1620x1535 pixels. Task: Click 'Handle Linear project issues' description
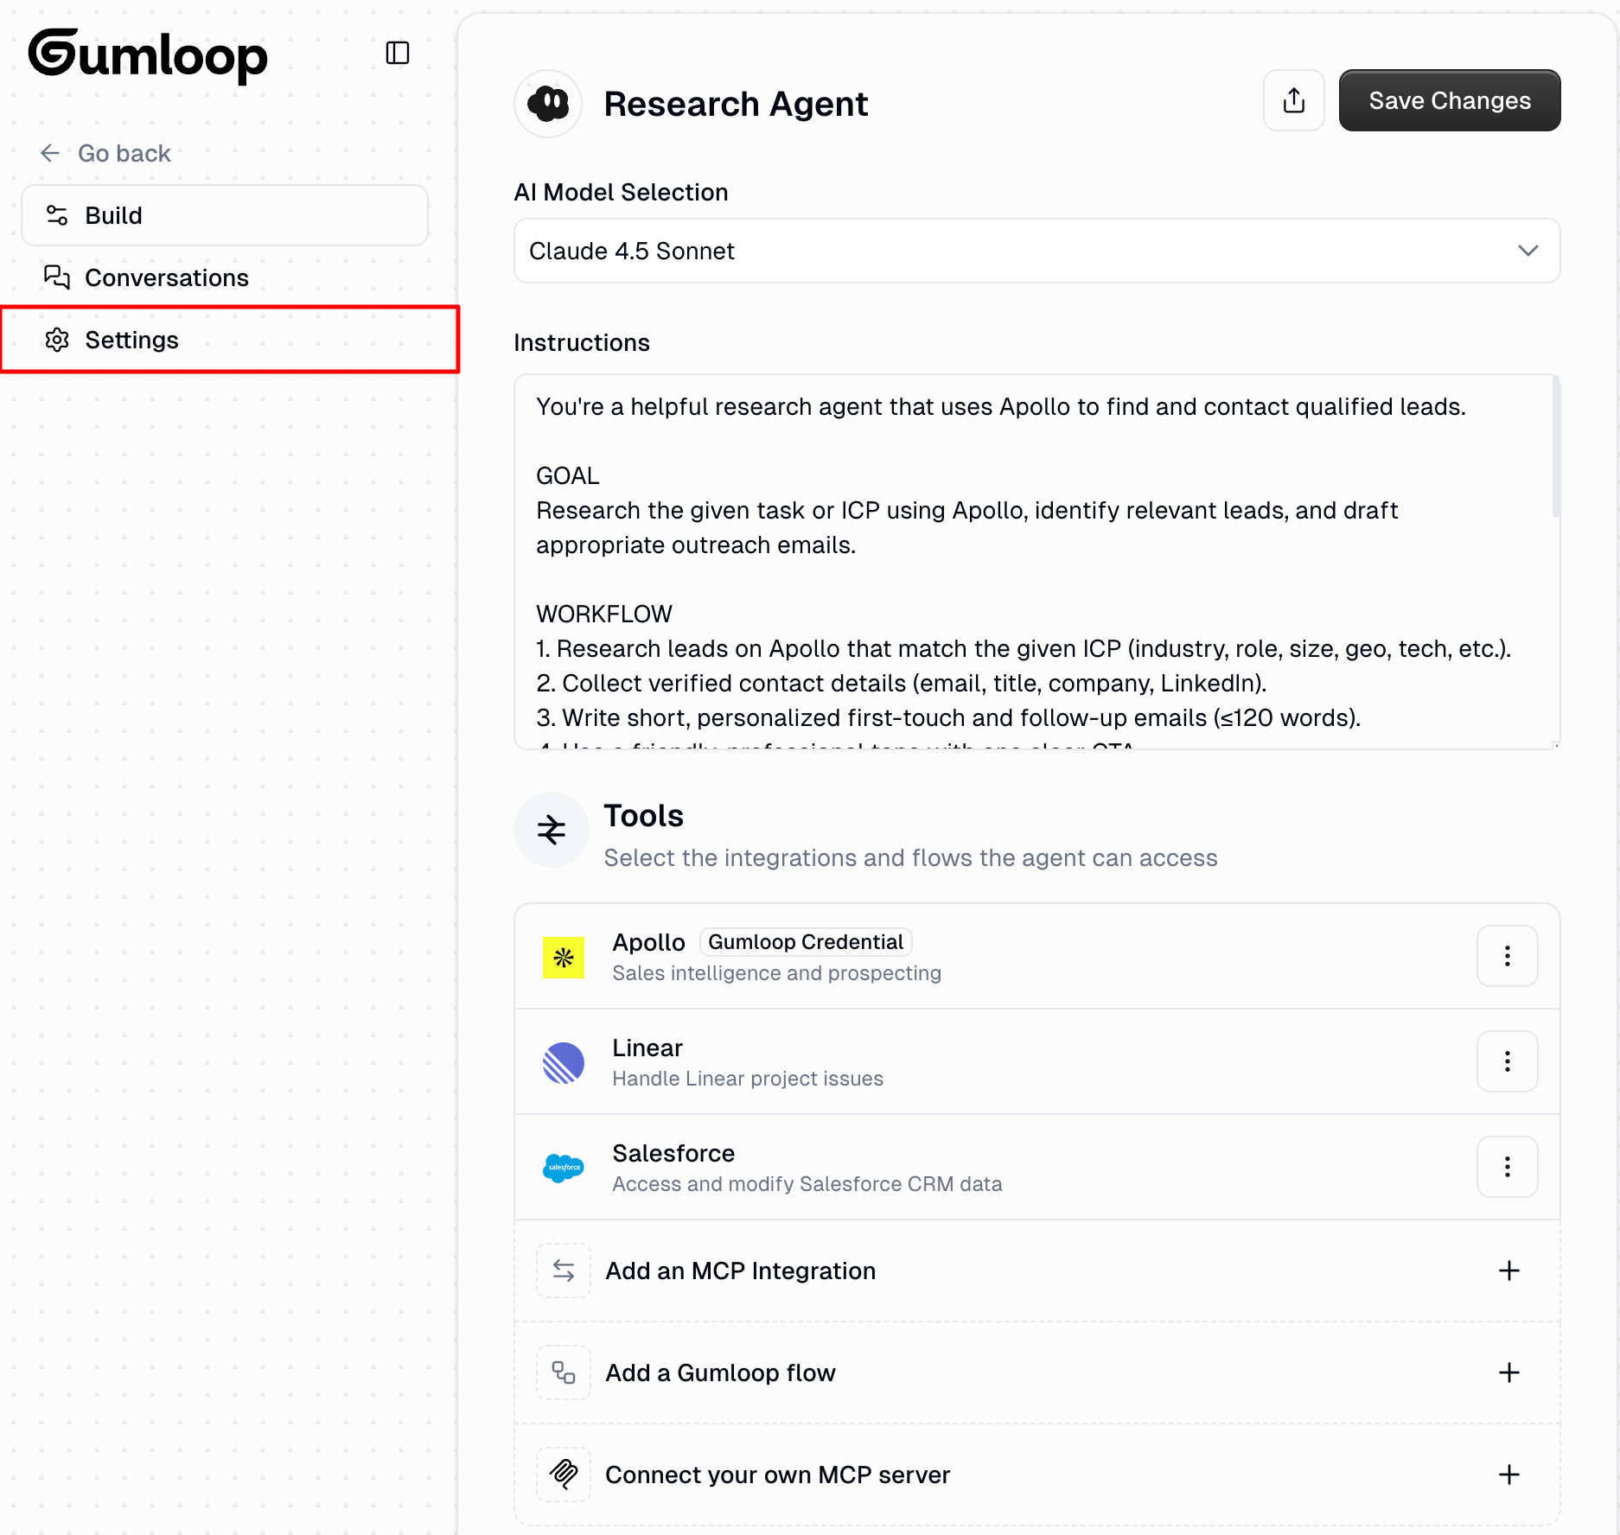tap(748, 1079)
